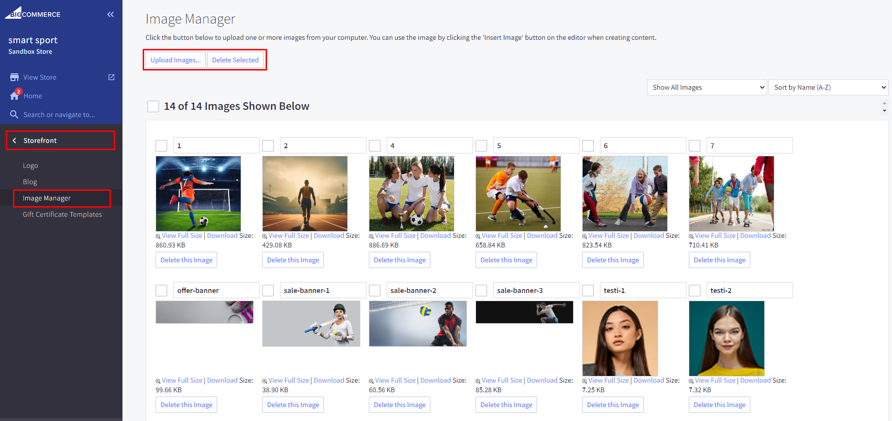Click the BigCommerce logo

point(33,13)
